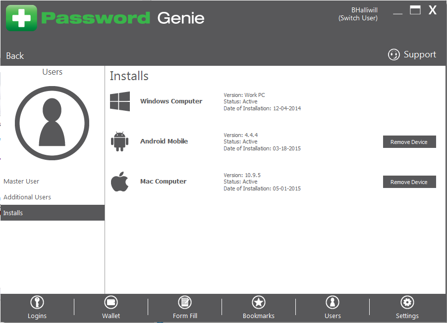Click 'Status: Active' for Android Mobile
This screenshot has width=447, height=323.
point(240,142)
